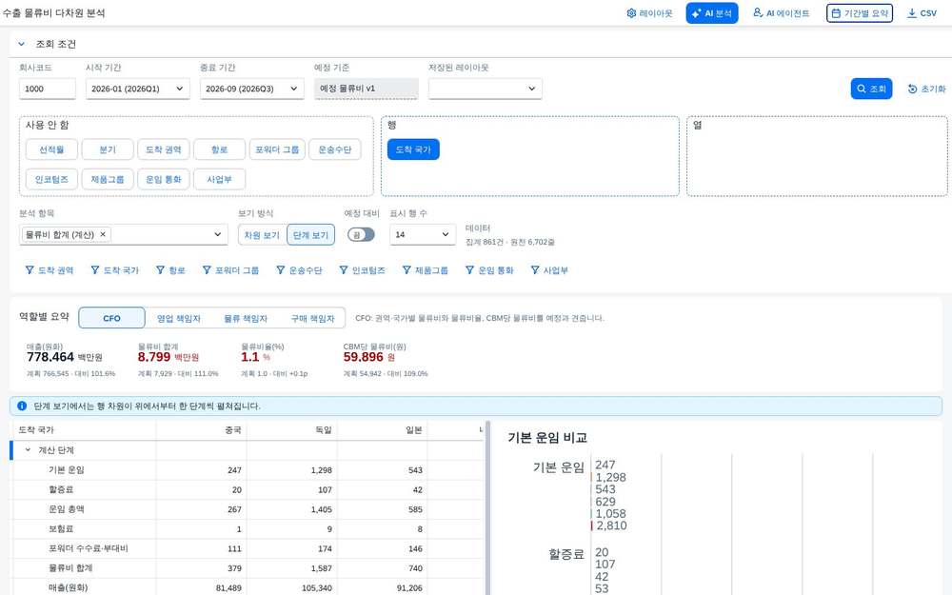Viewport: 952px width, 595px height.
Task: Open the 저장된 레이아웃 dropdown
Action: click(486, 89)
